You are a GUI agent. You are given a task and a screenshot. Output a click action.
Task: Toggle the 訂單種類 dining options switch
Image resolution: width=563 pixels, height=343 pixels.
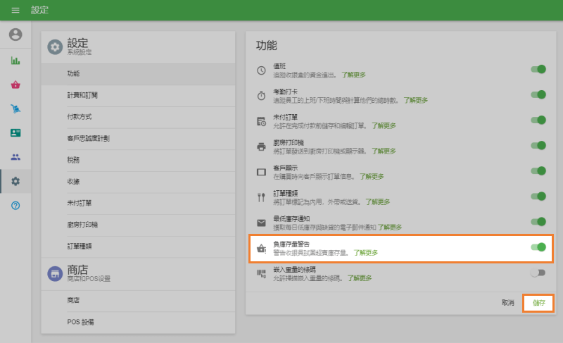coord(538,196)
